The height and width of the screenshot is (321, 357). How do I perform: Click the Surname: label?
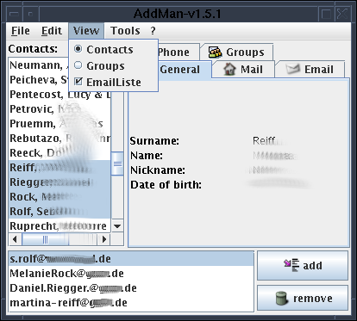(x=154, y=141)
